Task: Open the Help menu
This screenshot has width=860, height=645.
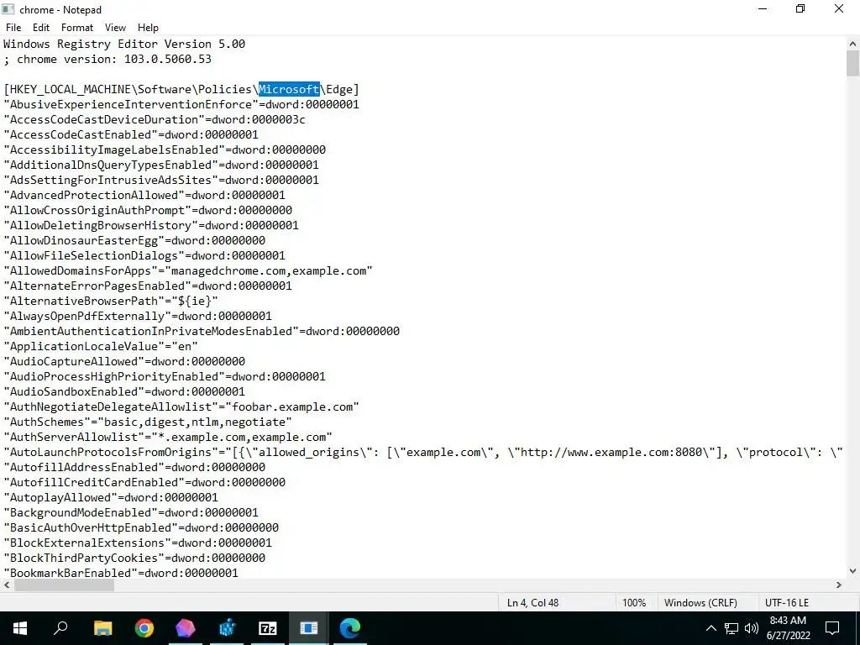Action: pyautogui.click(x=148, y=28)
